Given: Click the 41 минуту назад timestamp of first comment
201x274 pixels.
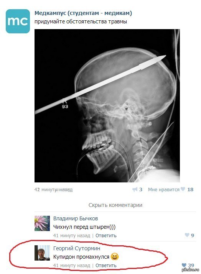Looking at the screenshot, I should coord(72,236).
